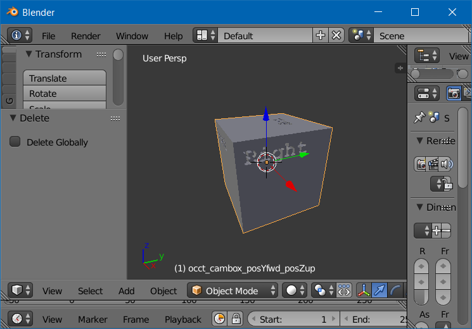Click the Rotate button
The image size is (472, 329).
click(x=65, y=94)
